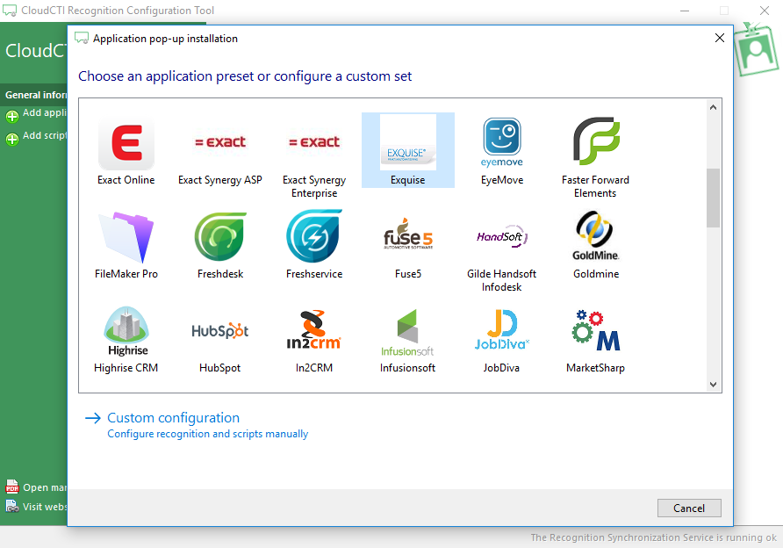The height and width of the screenshot is (548, 783).
Task: Cancel the pop-up installation dialog
Action: click(689, 508)
